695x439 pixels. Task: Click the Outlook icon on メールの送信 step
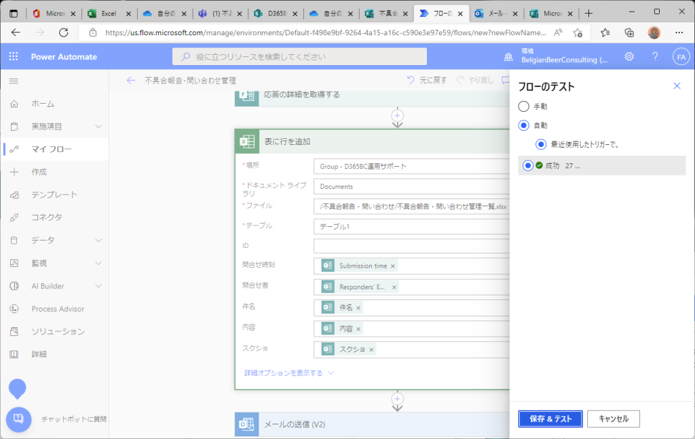point(246,424)
